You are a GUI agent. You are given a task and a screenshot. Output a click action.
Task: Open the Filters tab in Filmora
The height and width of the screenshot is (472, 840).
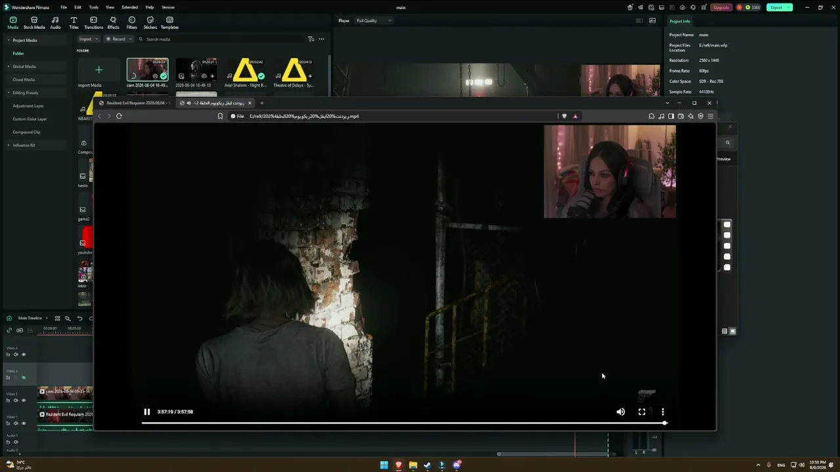click(132, 23)
